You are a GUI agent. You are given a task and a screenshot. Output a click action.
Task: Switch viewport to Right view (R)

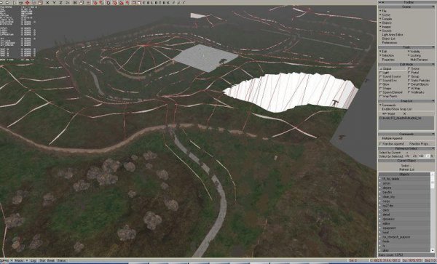(155, 2)
